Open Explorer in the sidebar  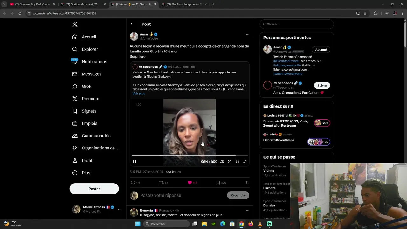[85, 49]
